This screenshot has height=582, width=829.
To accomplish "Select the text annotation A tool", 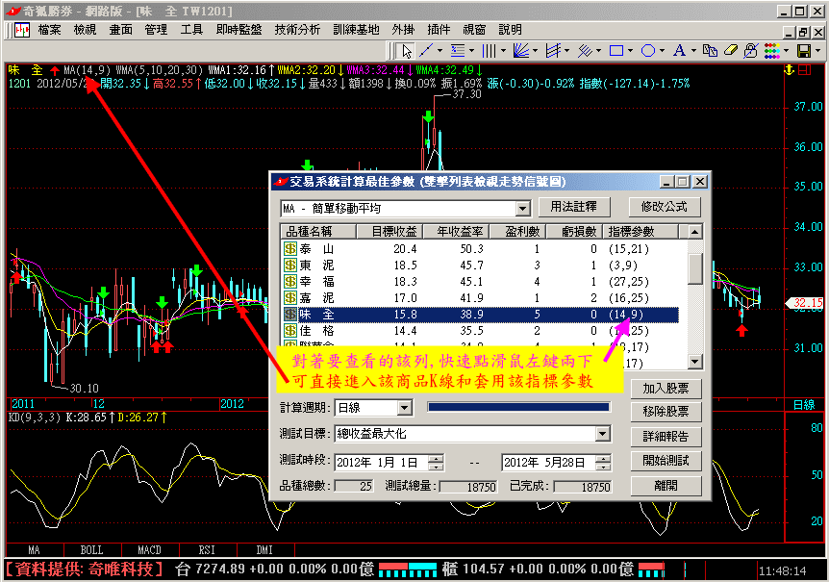I will (x=679, y=51).
